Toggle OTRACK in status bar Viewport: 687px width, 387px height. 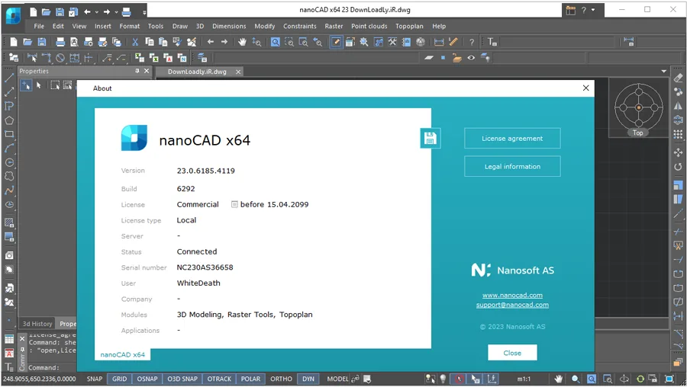[219, 379]
